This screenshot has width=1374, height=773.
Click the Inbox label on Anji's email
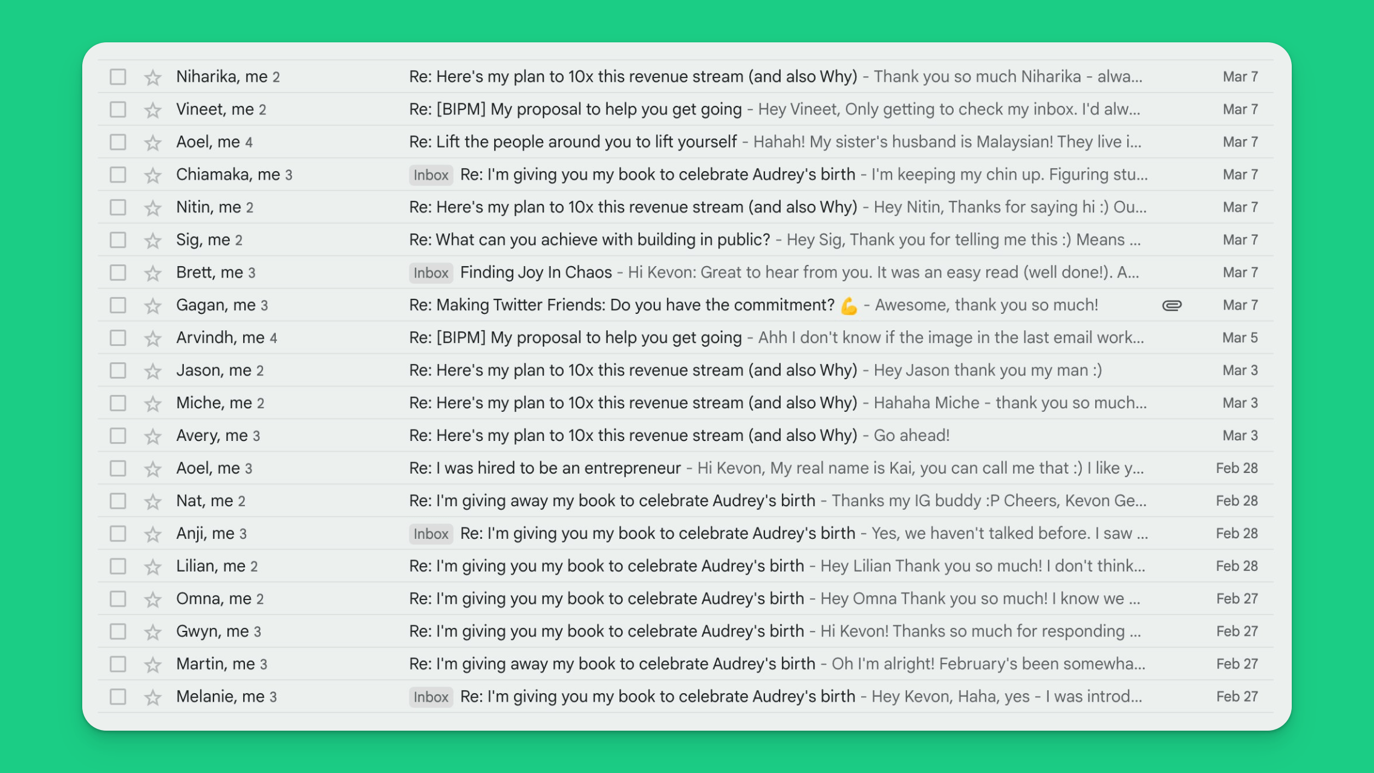431,533
